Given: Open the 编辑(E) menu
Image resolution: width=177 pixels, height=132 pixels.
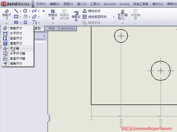Looking at the screenshot, I should coord(55,4).
